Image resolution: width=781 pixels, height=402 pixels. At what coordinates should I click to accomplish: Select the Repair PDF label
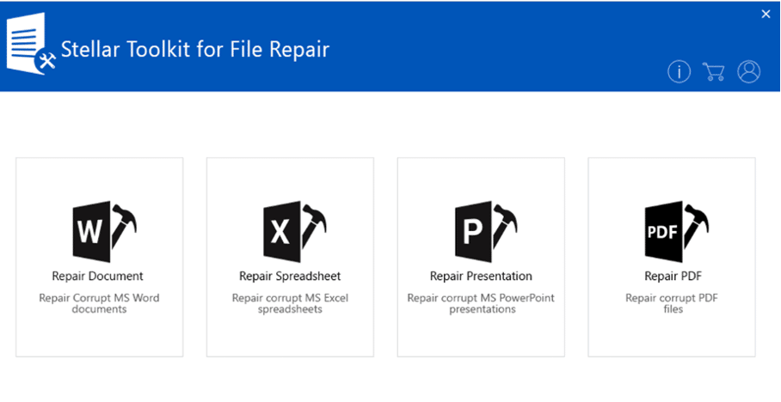click(x=673, y=276)
